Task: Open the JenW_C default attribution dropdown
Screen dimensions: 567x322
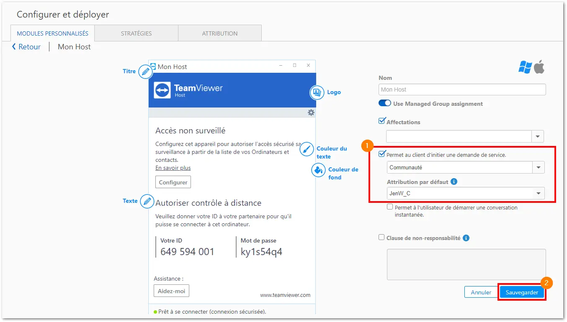Action: (x=466, y=193)
